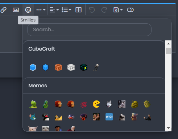Click the Smilies face icon

click(x=28, y=10)
